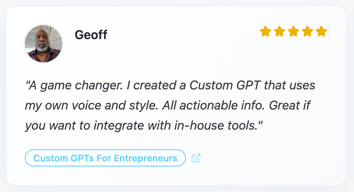Select the fifth star in the rating
354x192 pixels.
click(x=321, y=31)
